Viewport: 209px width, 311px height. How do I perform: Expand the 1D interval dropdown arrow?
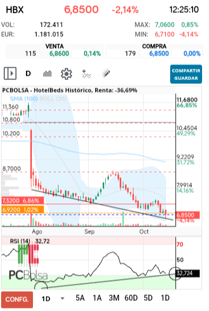pyautogui.click(x=62, y=298)
